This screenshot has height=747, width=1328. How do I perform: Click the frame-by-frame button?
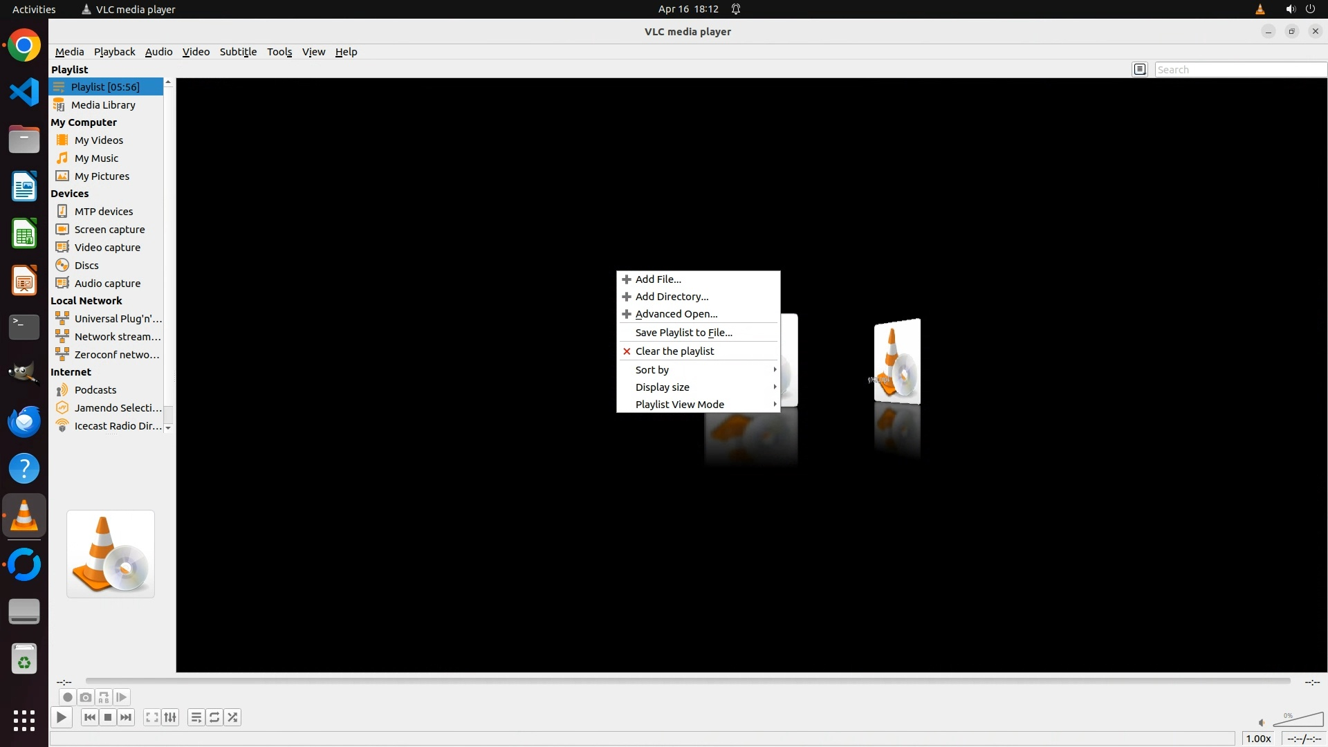point(122,697)
